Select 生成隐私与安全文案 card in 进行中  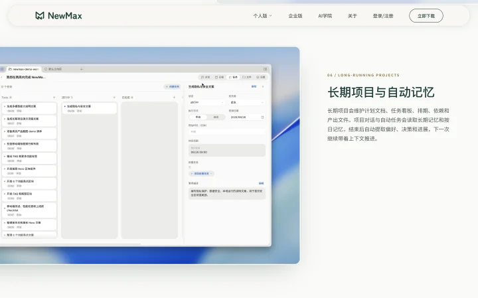[x=90, y=108]
